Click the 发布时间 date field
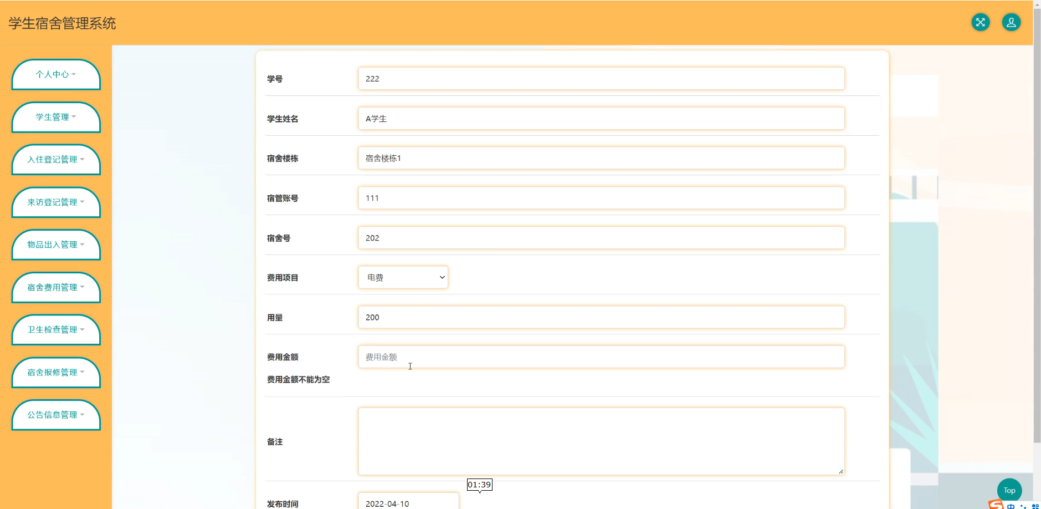1041x509 pixels. pos(408,501)
